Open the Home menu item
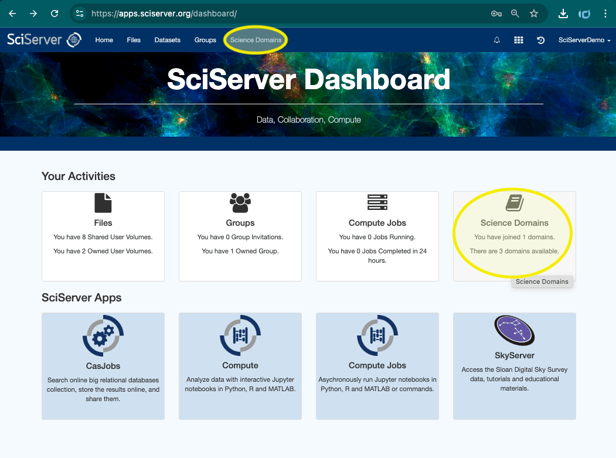This screenshot has height=458, width=616. [x=104, y=40]
